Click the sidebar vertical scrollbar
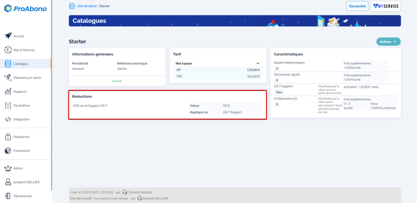417x203 pixels. click(x=52, y=95)
